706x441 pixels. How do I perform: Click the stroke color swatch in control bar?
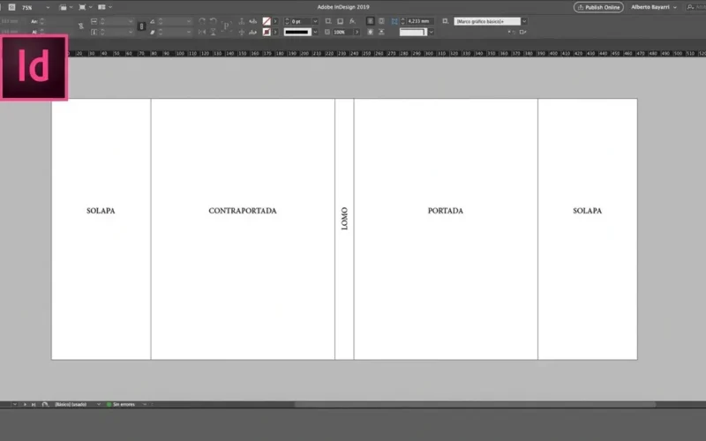267,32
